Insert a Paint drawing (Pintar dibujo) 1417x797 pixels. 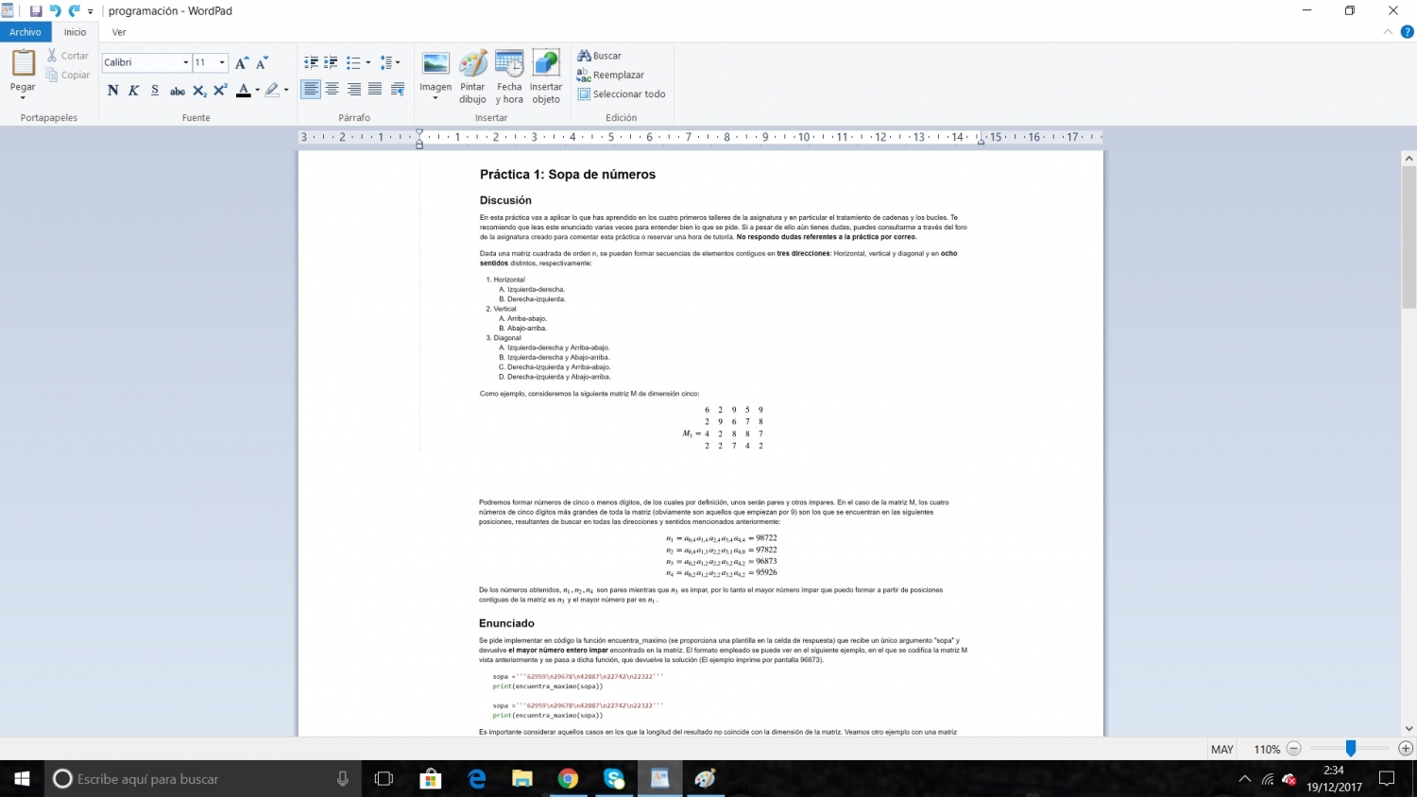click(472, 76)
